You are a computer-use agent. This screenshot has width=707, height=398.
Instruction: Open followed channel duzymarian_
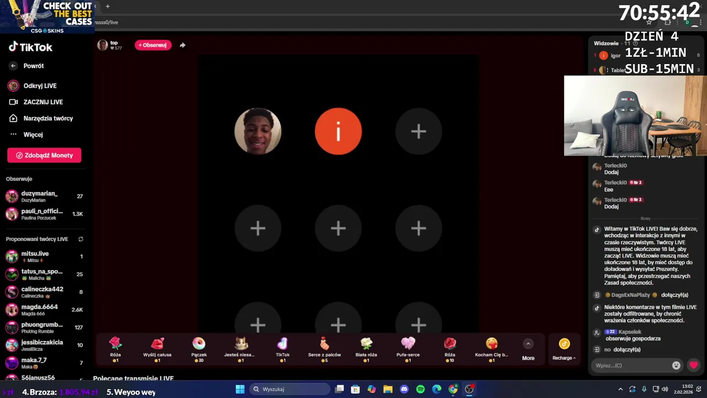click(x=44, y=196)
